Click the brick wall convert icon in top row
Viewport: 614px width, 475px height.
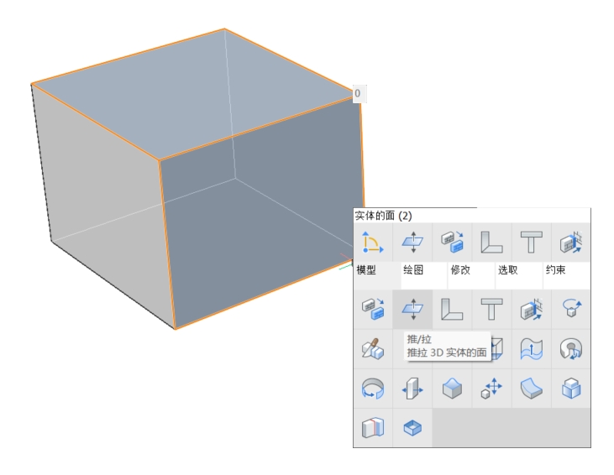452,243
